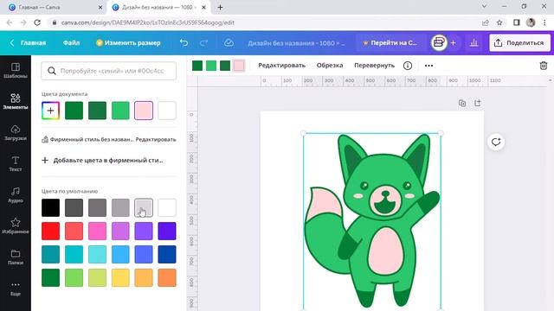This screenshot has width=554, height=311.
Task: Select the light green toolbar color swatch
Action: pos(211,66)
